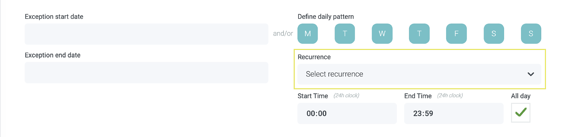The width and height of the screenshot is (564, 137).
Task: Toggle Saturday day button
Action: click(494, 34)
